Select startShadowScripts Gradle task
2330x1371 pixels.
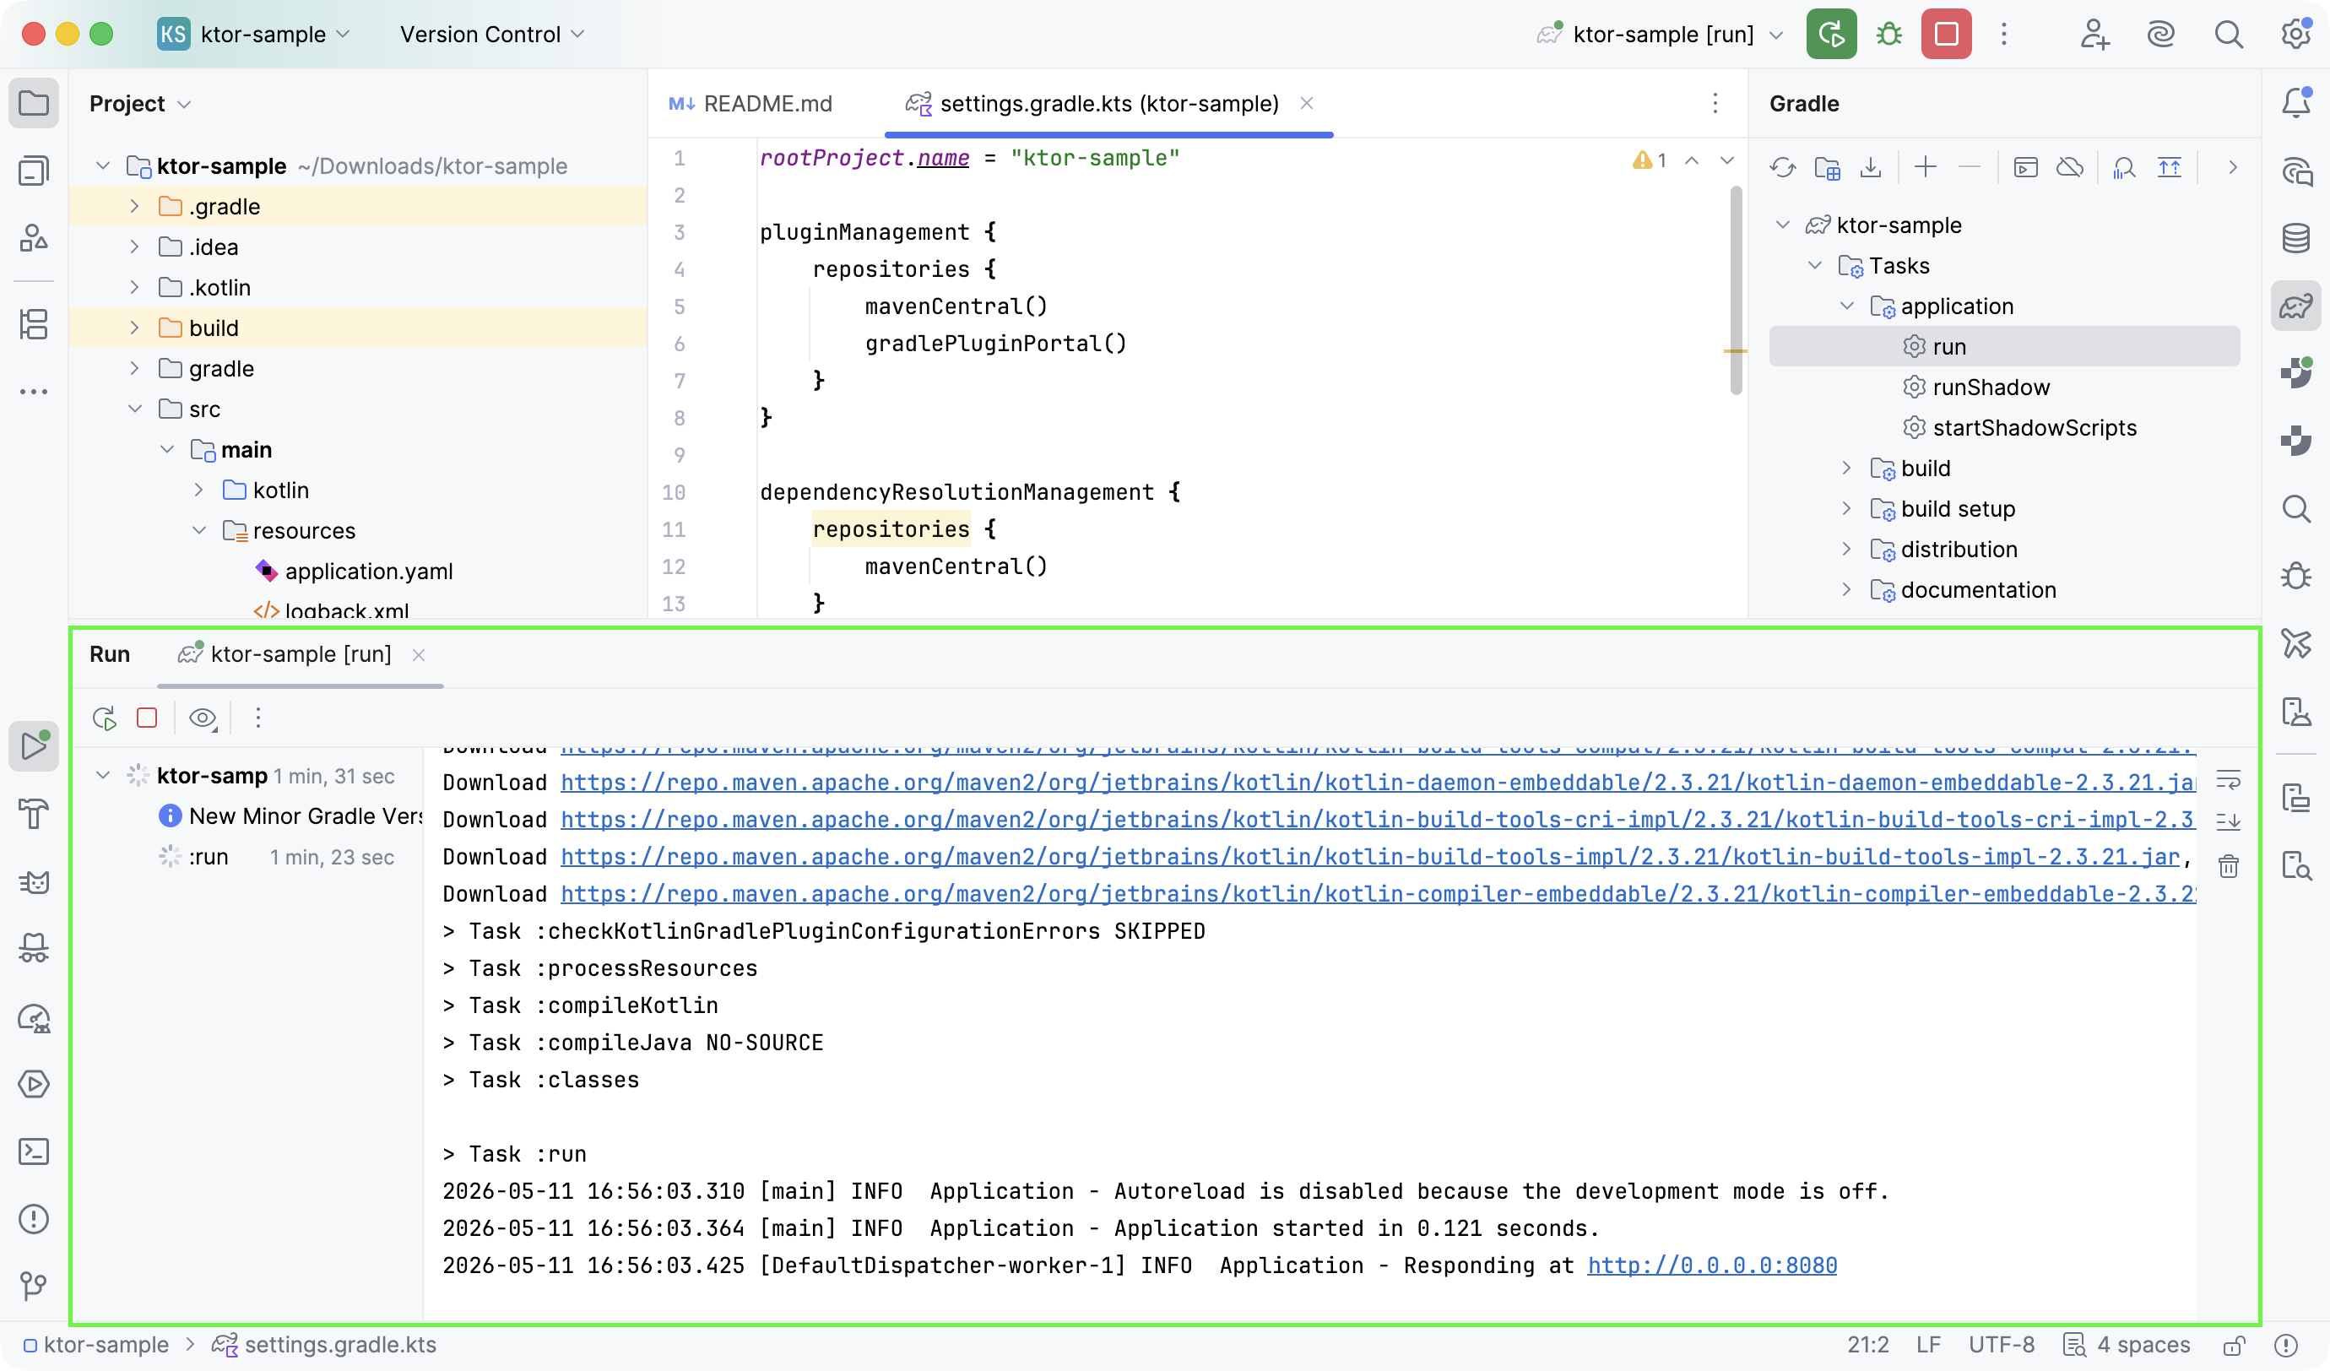tap(2035, 428)
